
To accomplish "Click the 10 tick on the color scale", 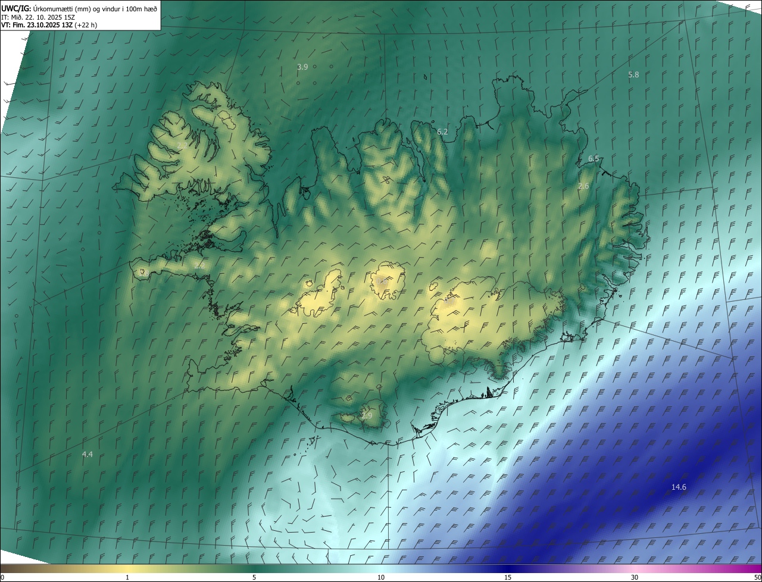I will (381, 577).
